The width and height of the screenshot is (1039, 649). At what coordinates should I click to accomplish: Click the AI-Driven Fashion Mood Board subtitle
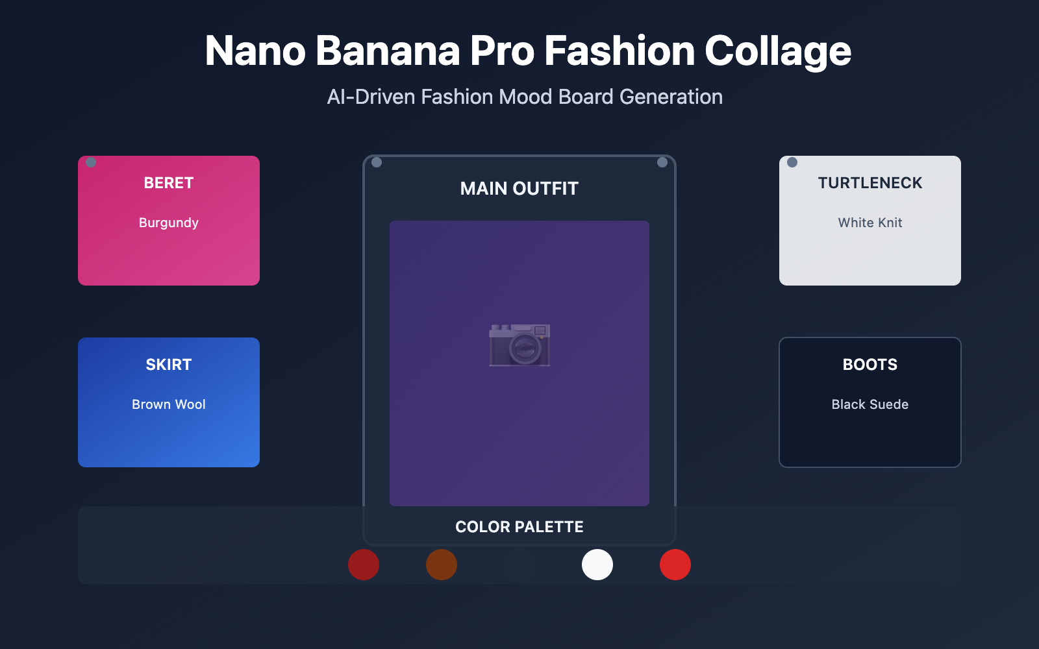[524, 97]
